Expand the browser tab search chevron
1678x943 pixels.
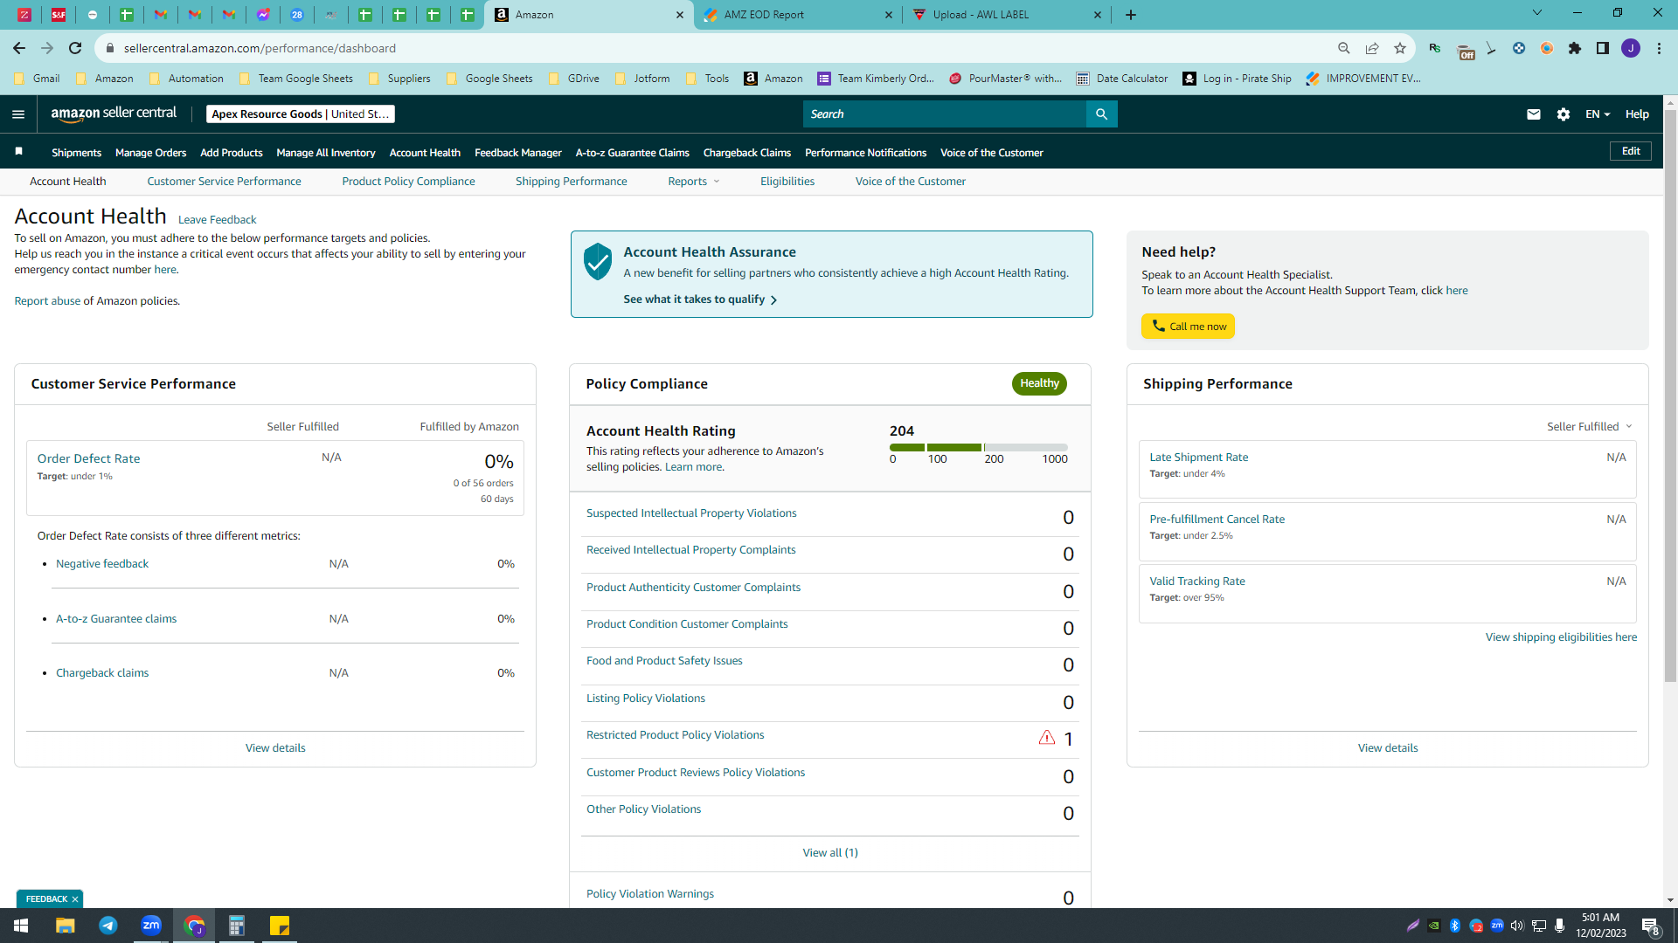pyautogui.click(x=1537, y=13)
